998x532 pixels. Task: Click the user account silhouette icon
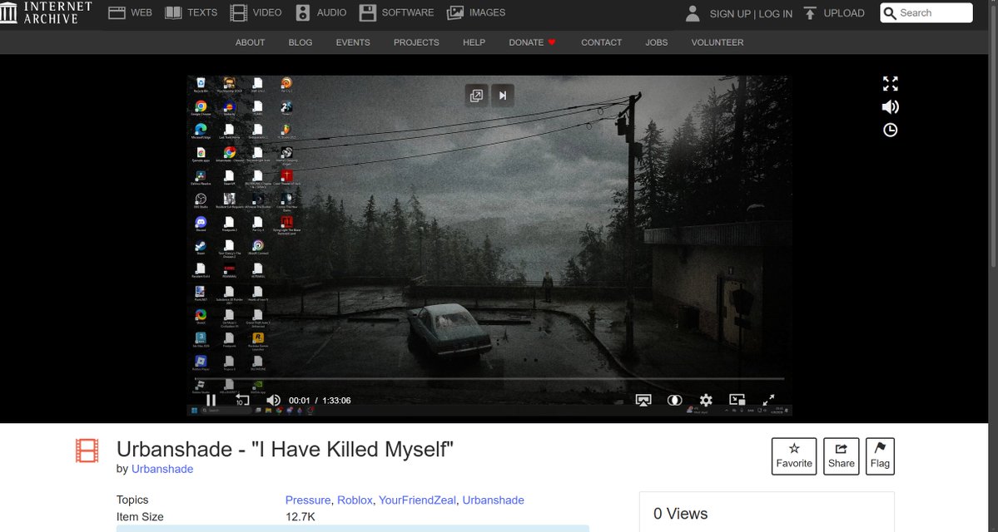point(693,13)
